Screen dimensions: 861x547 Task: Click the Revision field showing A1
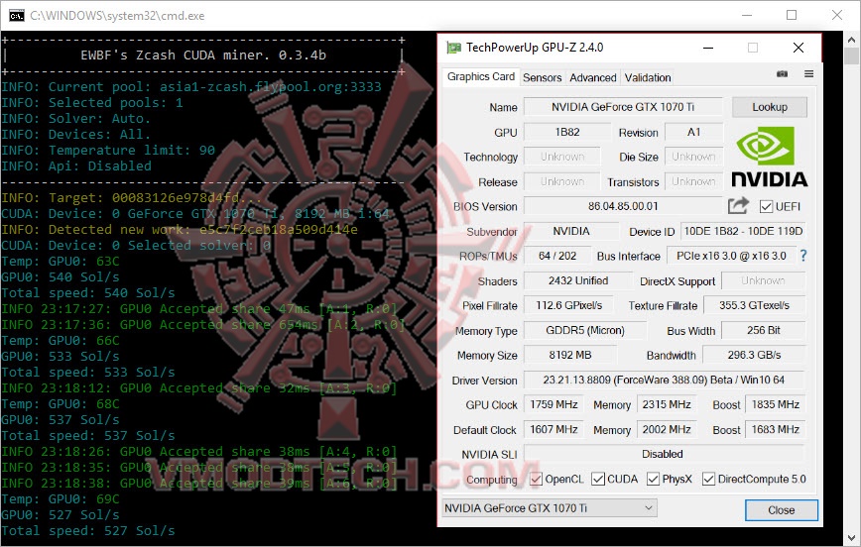[694, 132]
